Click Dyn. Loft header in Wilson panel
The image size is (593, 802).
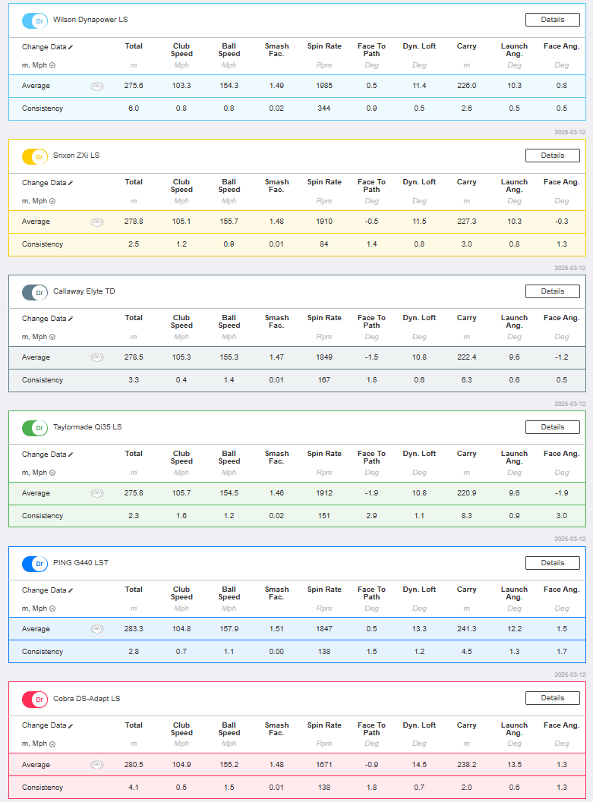(x=420, y=46)
